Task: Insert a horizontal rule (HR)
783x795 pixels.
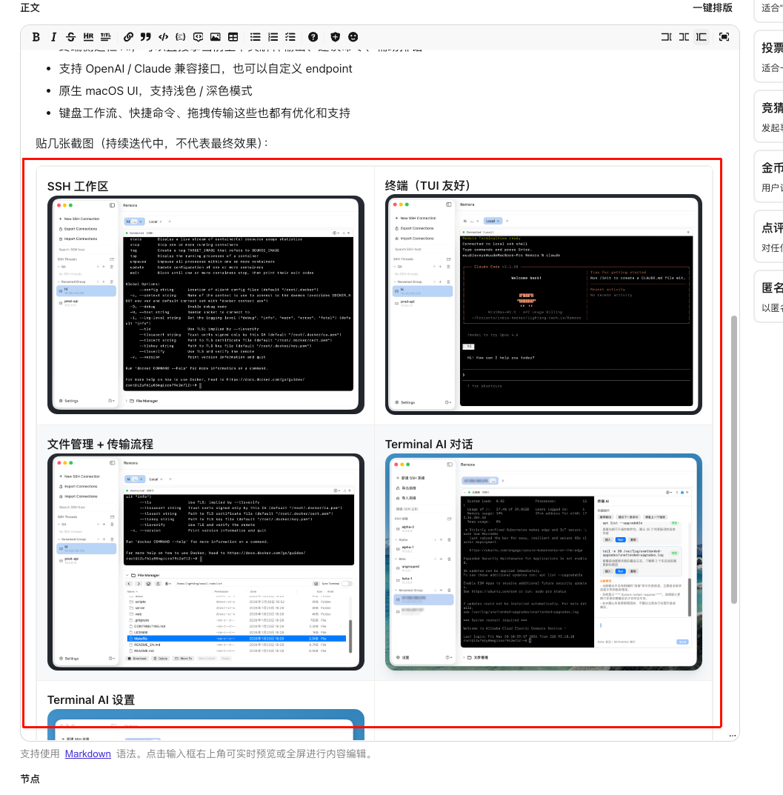Action: 89,37
